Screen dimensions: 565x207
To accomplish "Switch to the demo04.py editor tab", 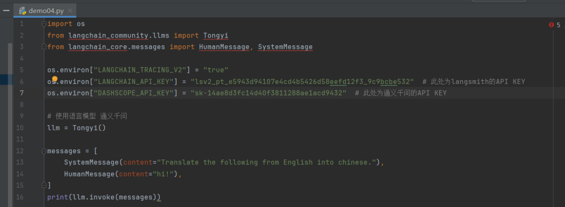I will (46, 11).
